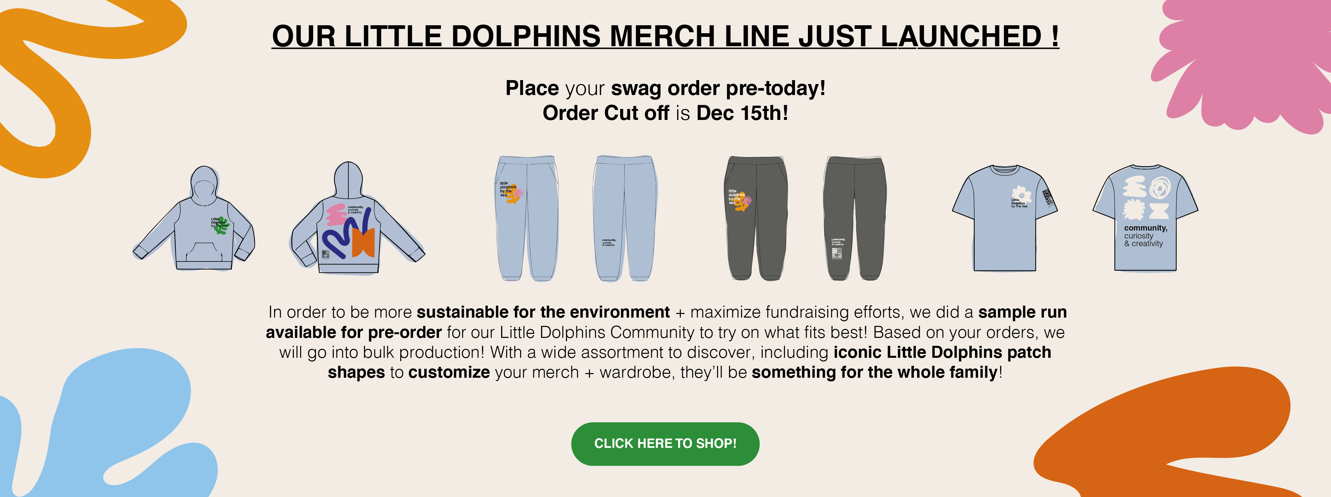Viewport: 1331px width, 497px height.
Task: Click the pink patch on the hoodie back
Action: (336, 214)
